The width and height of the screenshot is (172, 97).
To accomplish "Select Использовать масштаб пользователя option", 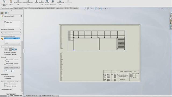I will pyautogui.click(x=5, y=64).
